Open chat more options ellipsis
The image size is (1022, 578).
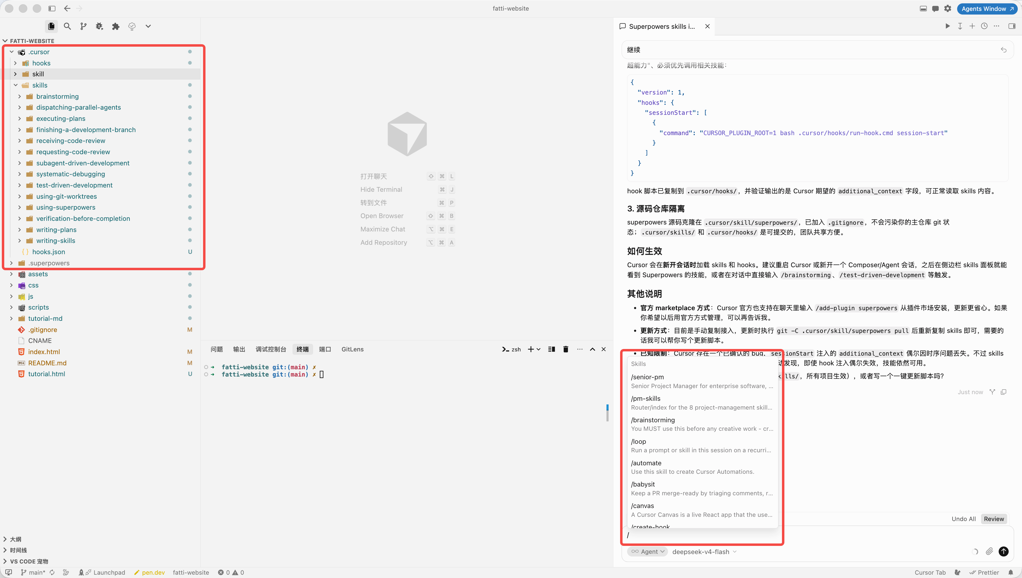(997, 26)
